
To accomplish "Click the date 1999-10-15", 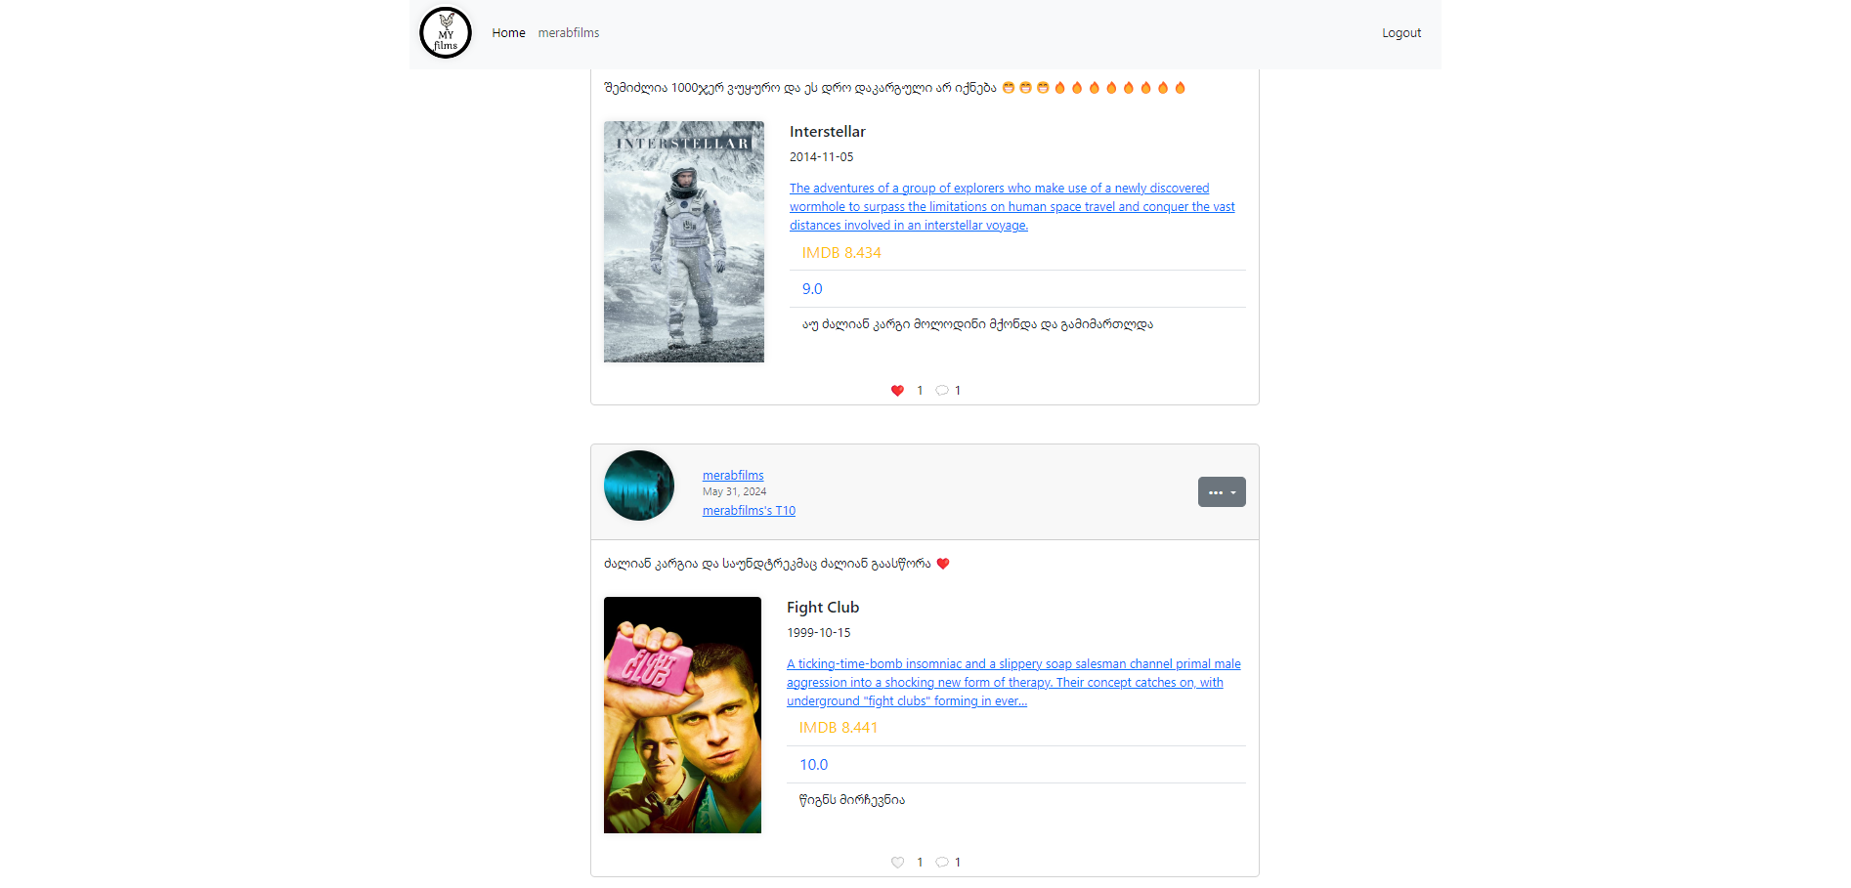I will 819,633.
